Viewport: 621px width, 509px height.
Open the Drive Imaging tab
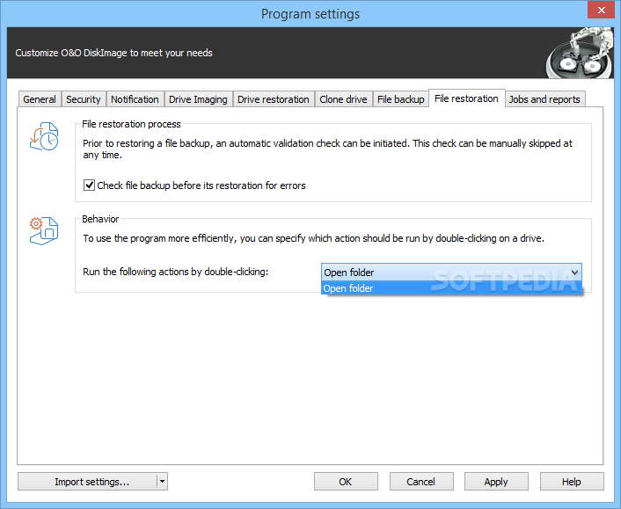coord(198,99)
